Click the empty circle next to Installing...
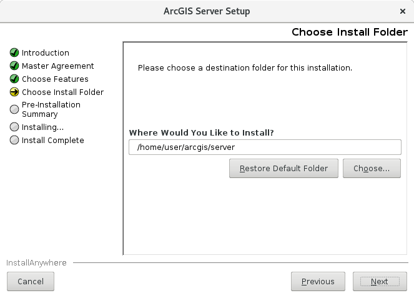 (x=14, y=127)
